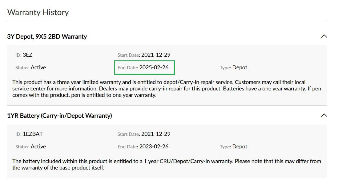The height and width of the screenshot is (187, 338).
Task: Collapse the 1YR Battery warranty chevron
Action: [324, 115]
